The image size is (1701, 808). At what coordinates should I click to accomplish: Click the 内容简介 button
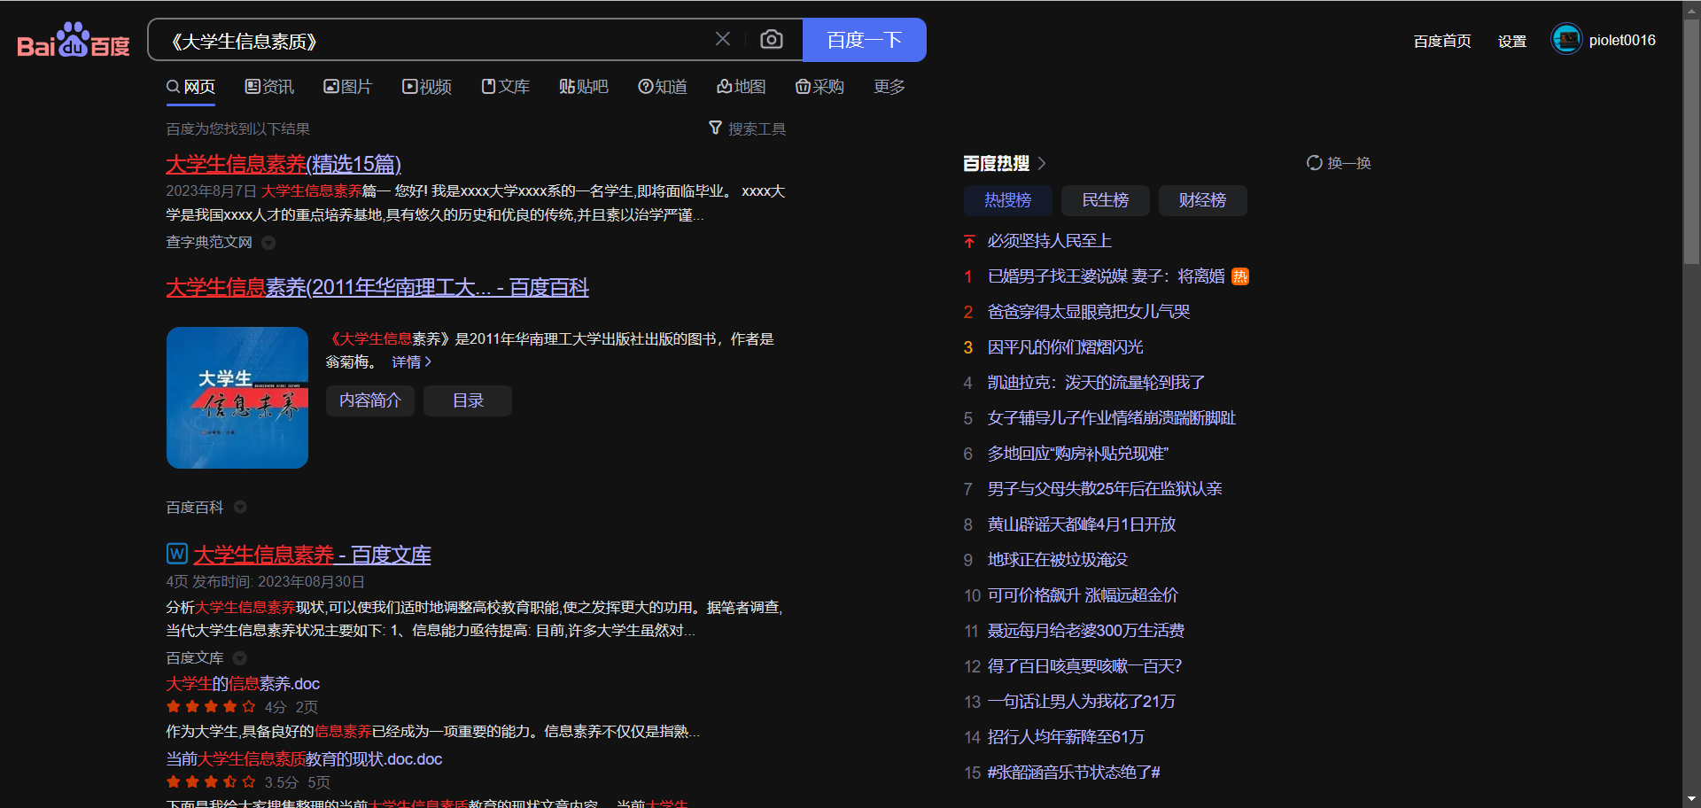(x=370, y=400)
